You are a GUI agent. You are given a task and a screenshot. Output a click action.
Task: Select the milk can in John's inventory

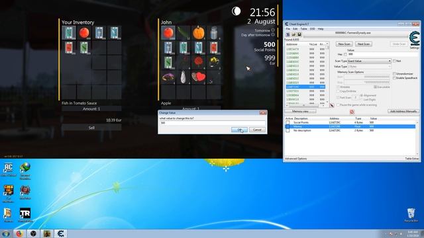[213, 33]
